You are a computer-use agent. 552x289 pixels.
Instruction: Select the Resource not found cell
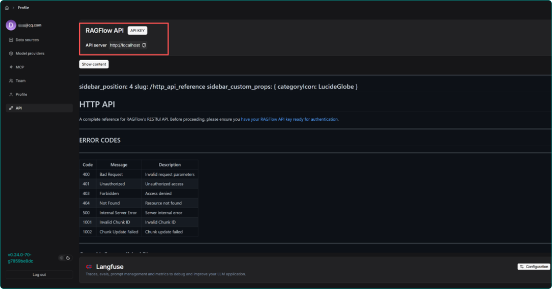coord(170,203)
